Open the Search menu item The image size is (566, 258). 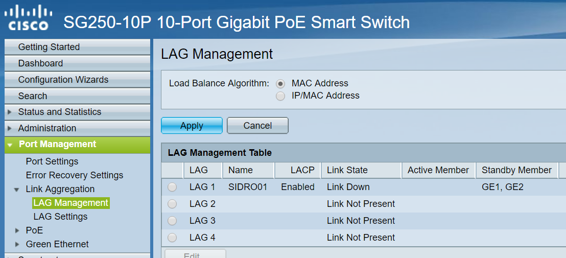[x=77, y=96]
